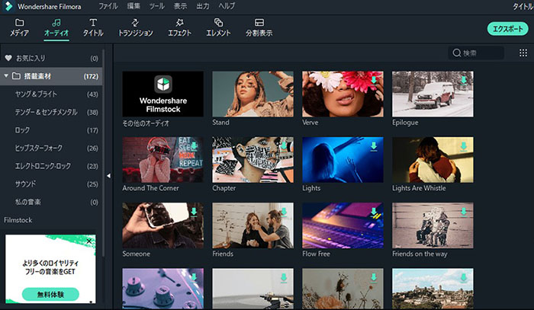Screen dimensions: 534x310
Task: Select the Epilogue snowy truck thumbnail
Action: [433, 94]
